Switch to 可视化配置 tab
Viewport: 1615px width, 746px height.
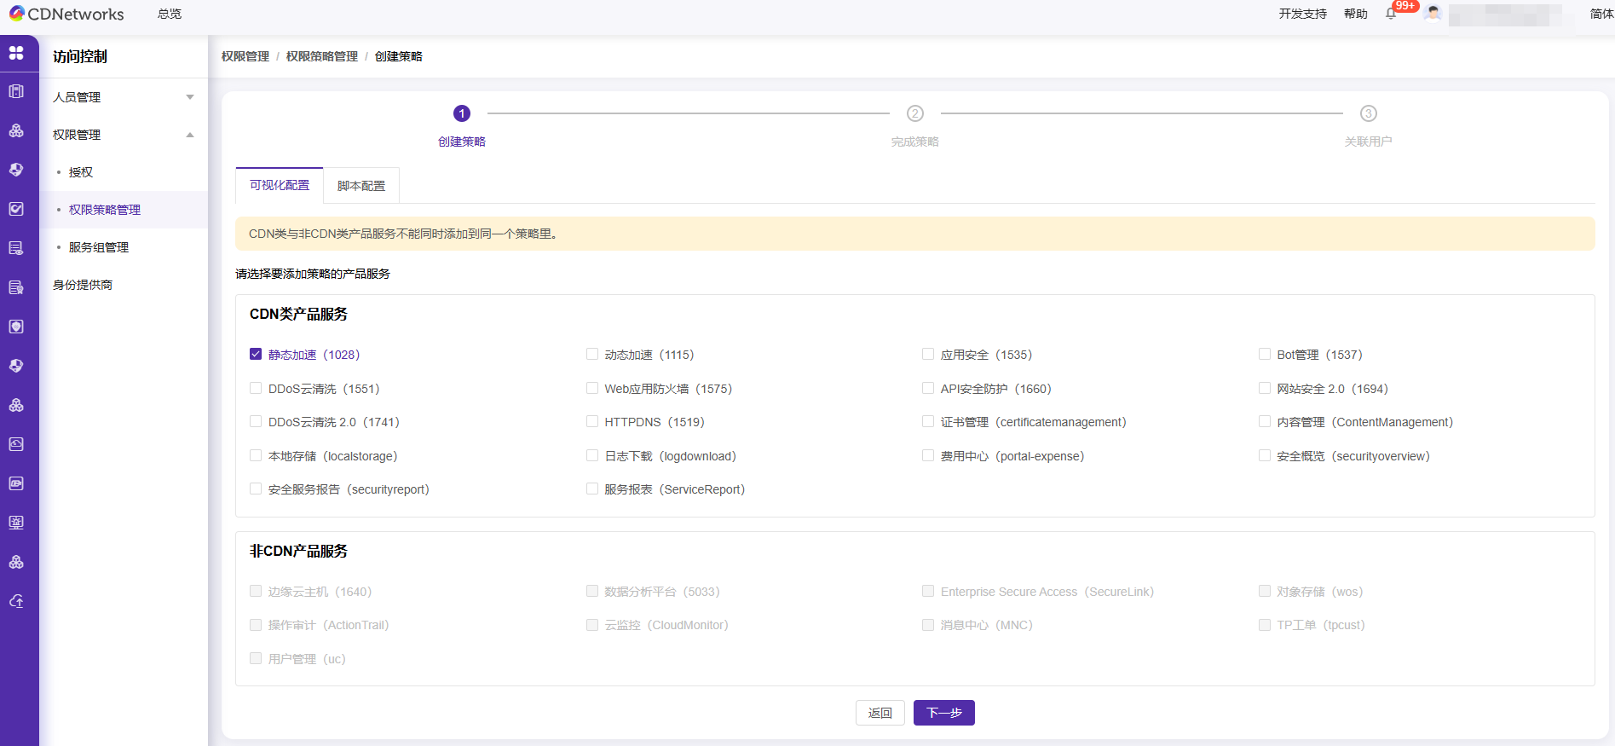pyautogui.click(x=280, y=185)
